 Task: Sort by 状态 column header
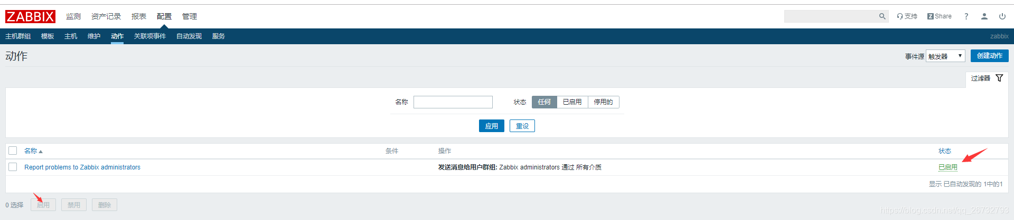[945, 151]
